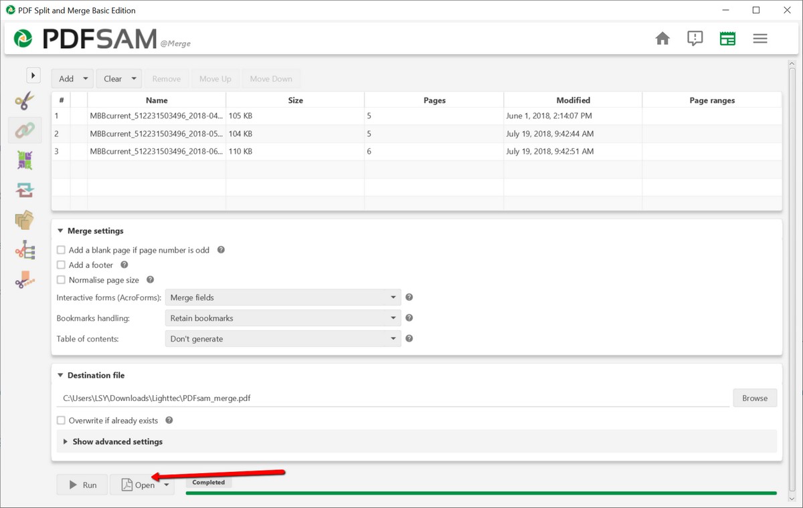Open the Table of contents dropdown

click(282, 339)
